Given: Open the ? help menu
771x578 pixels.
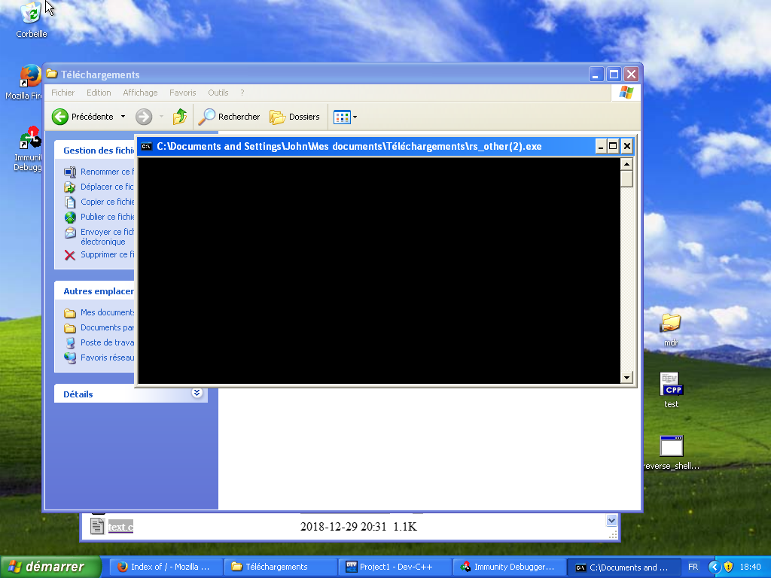Looking at the screenshot, I should [242, 93].
